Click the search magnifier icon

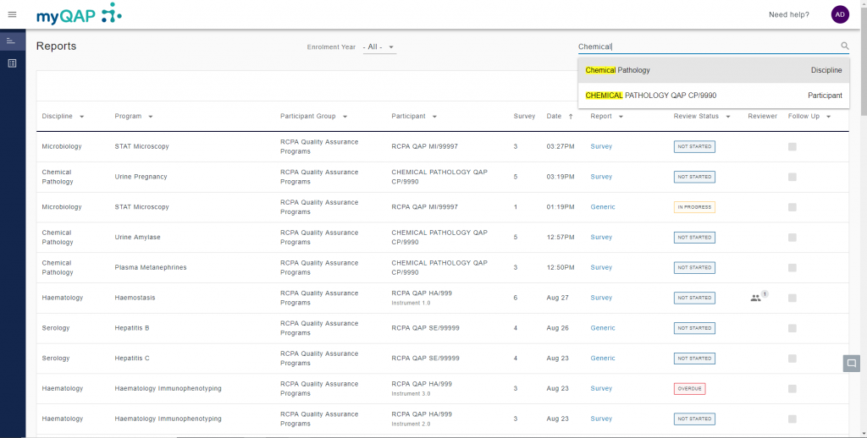pyautogui.click(x=845, y=47)
